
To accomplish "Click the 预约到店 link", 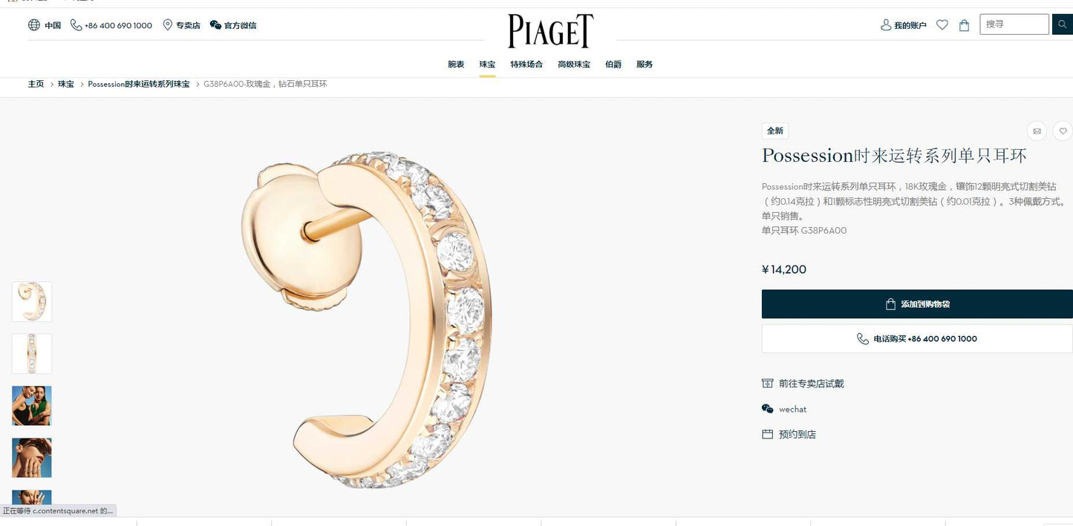I will click(797, 435).
